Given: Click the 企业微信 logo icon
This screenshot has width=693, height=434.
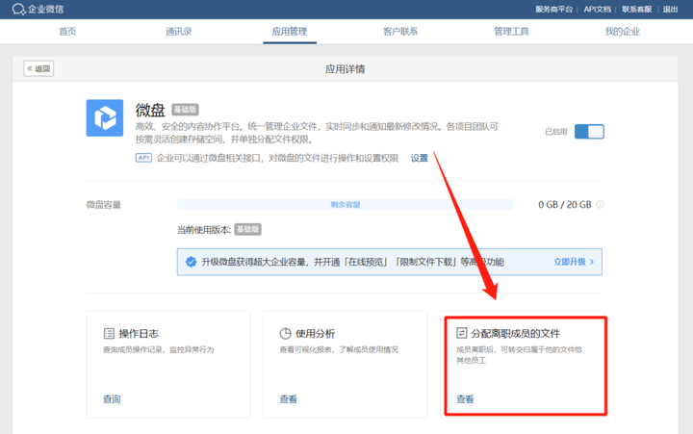Looking at the screenshot, I should tap(18, 10).
